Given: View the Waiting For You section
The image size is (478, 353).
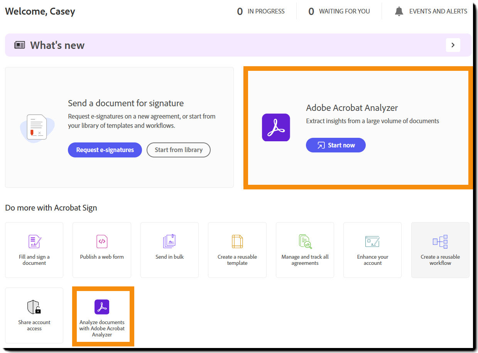Looking at the screenshot, I should (339, 11).
